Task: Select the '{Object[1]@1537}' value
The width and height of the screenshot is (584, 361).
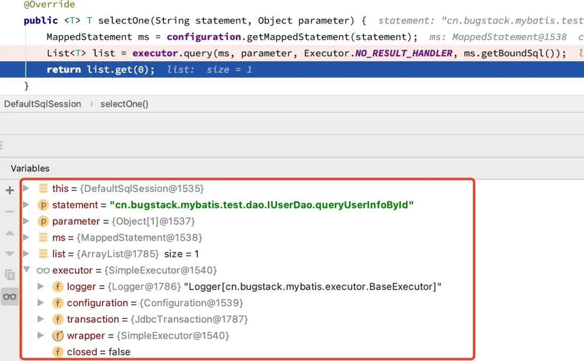Action: tap(154, 221)
